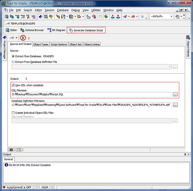The image size is (193, 191).
Task: Click the SQL toolbar icon with red figure
Action: pos(28,17)
